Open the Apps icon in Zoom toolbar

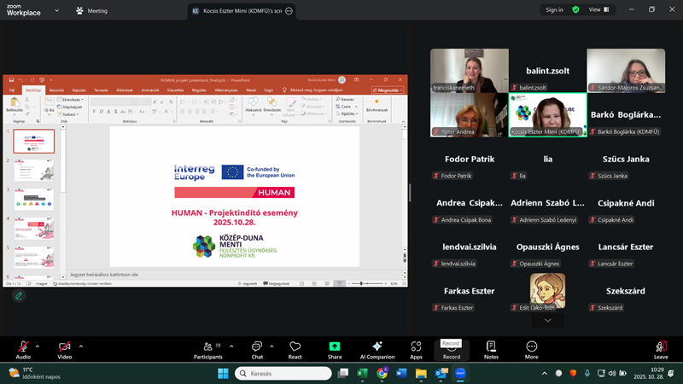[x=416, y=346]
